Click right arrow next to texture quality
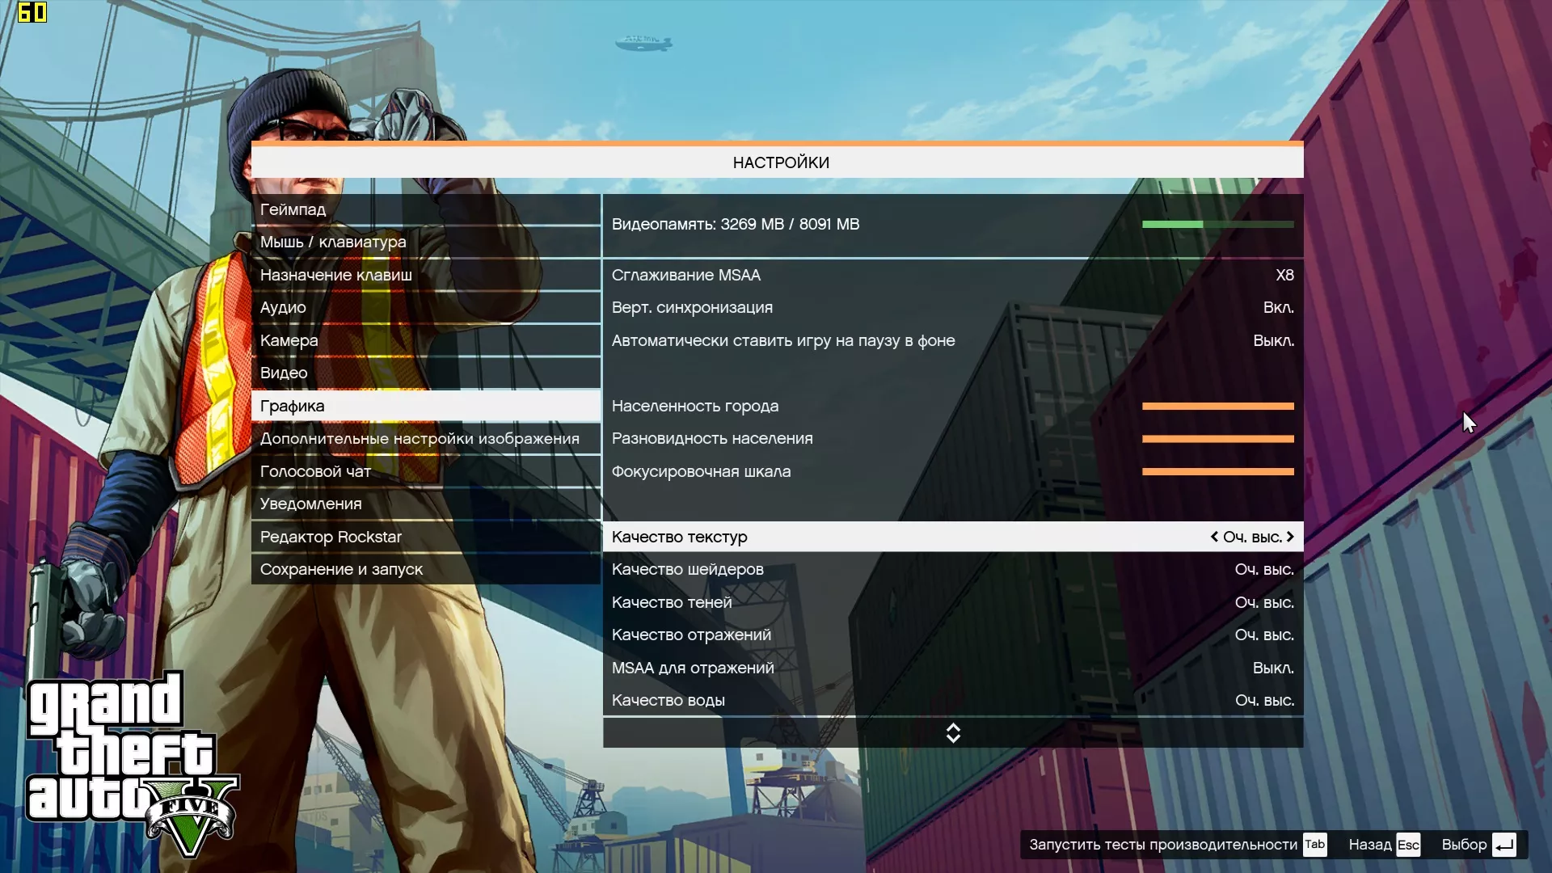1552x873 pixels. (1290, 537)
